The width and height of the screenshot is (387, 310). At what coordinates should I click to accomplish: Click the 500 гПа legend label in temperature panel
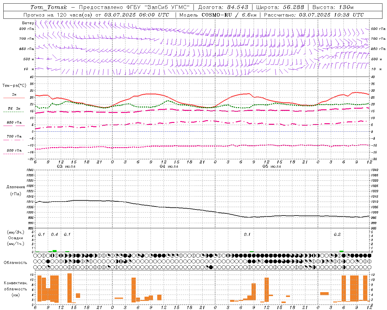[14, 150]
